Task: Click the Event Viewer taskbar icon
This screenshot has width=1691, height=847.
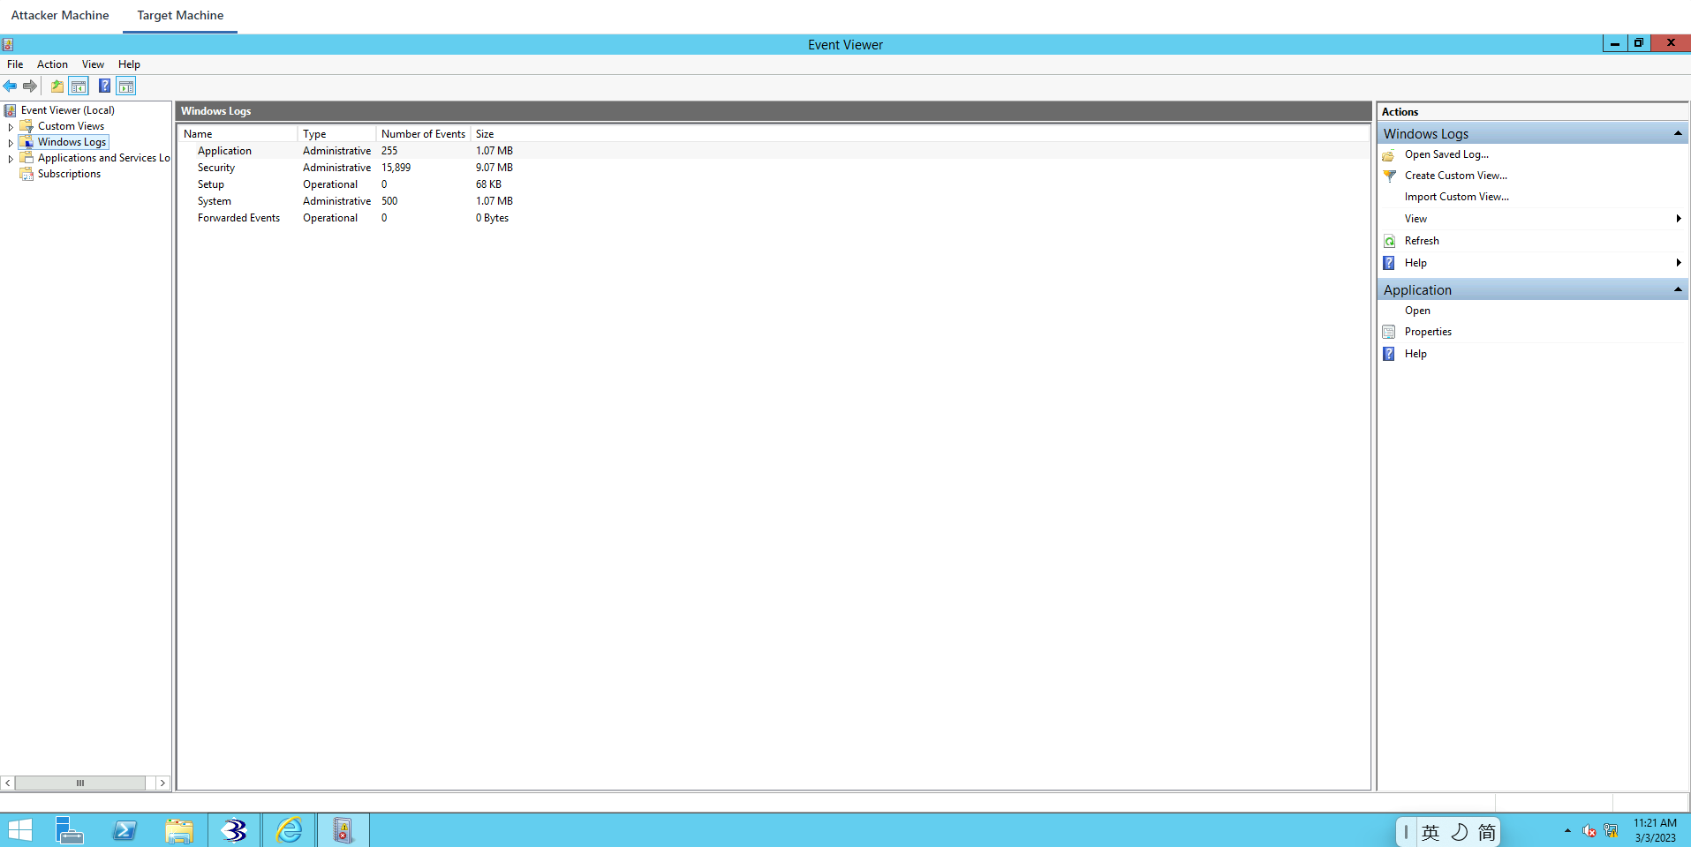Action: 343,830
